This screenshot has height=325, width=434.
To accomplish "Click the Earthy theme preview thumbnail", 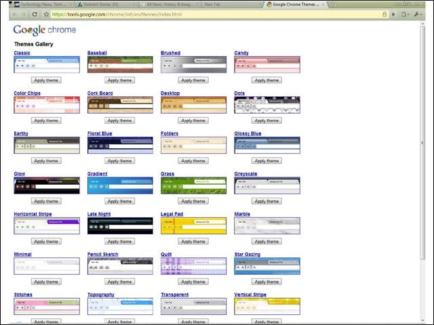I will pyautogui.click(x=47, y=146).
